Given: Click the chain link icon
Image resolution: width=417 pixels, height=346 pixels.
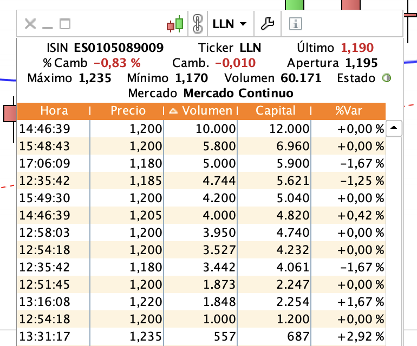Looking at the screenshot, I should [197, 24].
